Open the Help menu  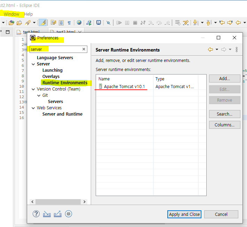[29, 14]
